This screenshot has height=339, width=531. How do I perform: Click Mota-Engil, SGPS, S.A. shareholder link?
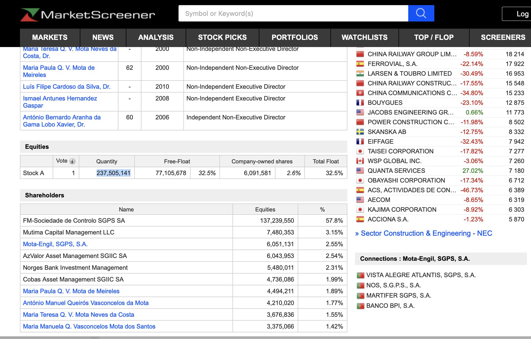tap(55, 244)
